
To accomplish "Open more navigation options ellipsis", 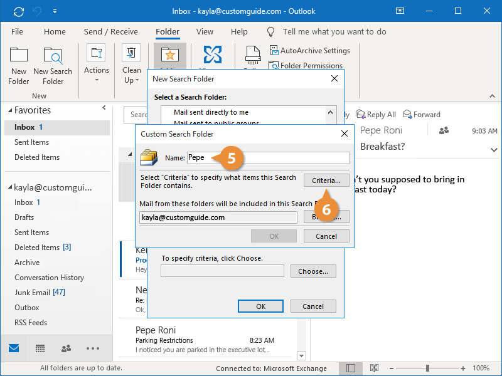I will pyautogui.click(x=92, y=348).
